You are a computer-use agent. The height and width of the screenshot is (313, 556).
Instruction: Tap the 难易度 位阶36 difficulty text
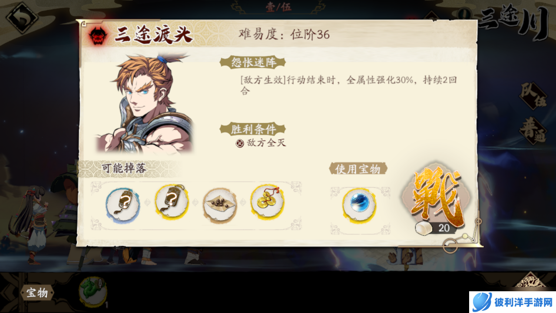pos(284,34)
